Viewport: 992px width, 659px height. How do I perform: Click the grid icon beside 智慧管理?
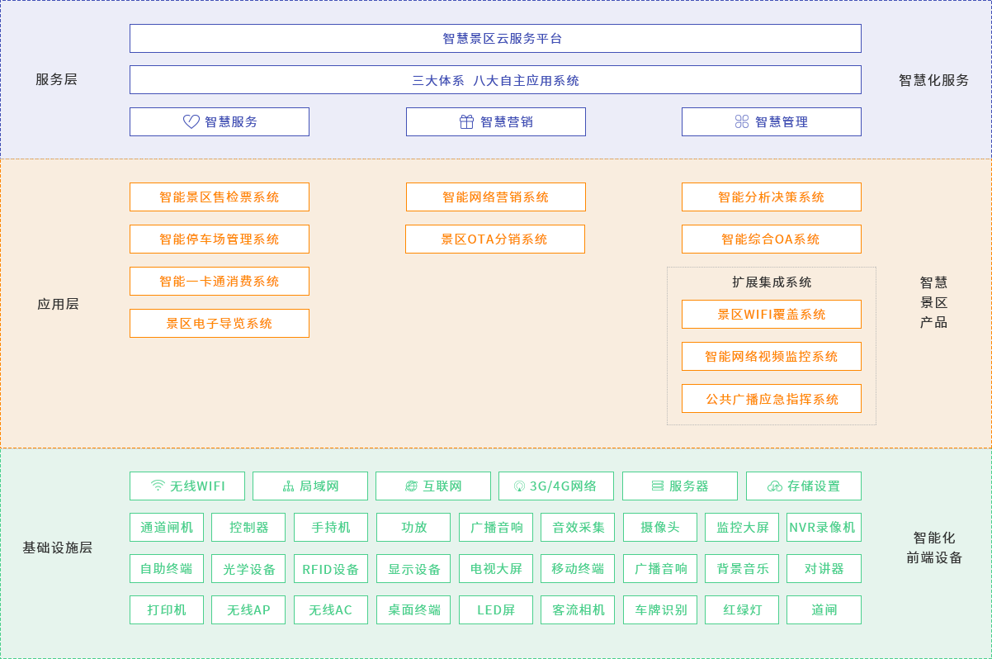[741, 121]
